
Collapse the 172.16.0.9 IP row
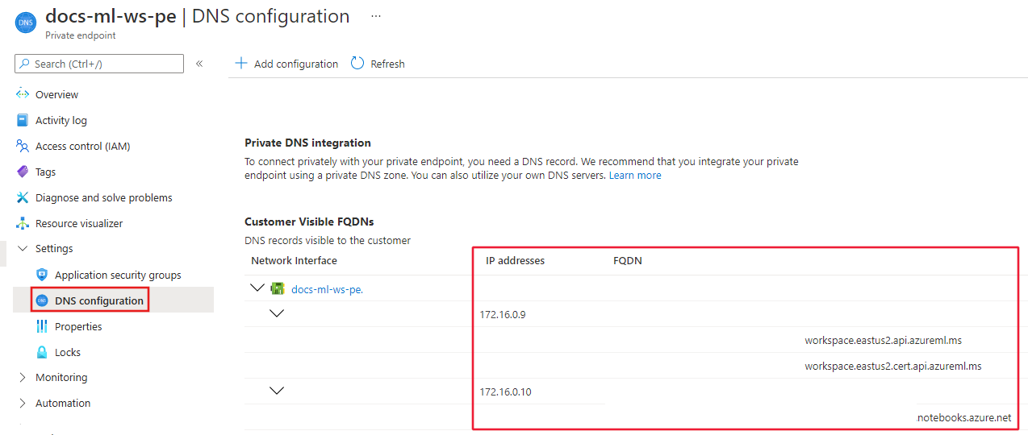(277, 313)
